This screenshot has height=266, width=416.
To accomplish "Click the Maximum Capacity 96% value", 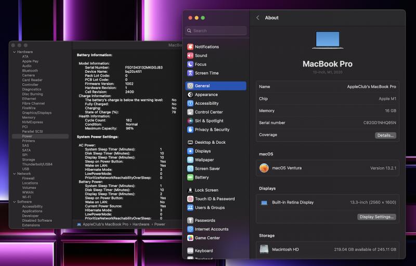I will click(129, 128).
